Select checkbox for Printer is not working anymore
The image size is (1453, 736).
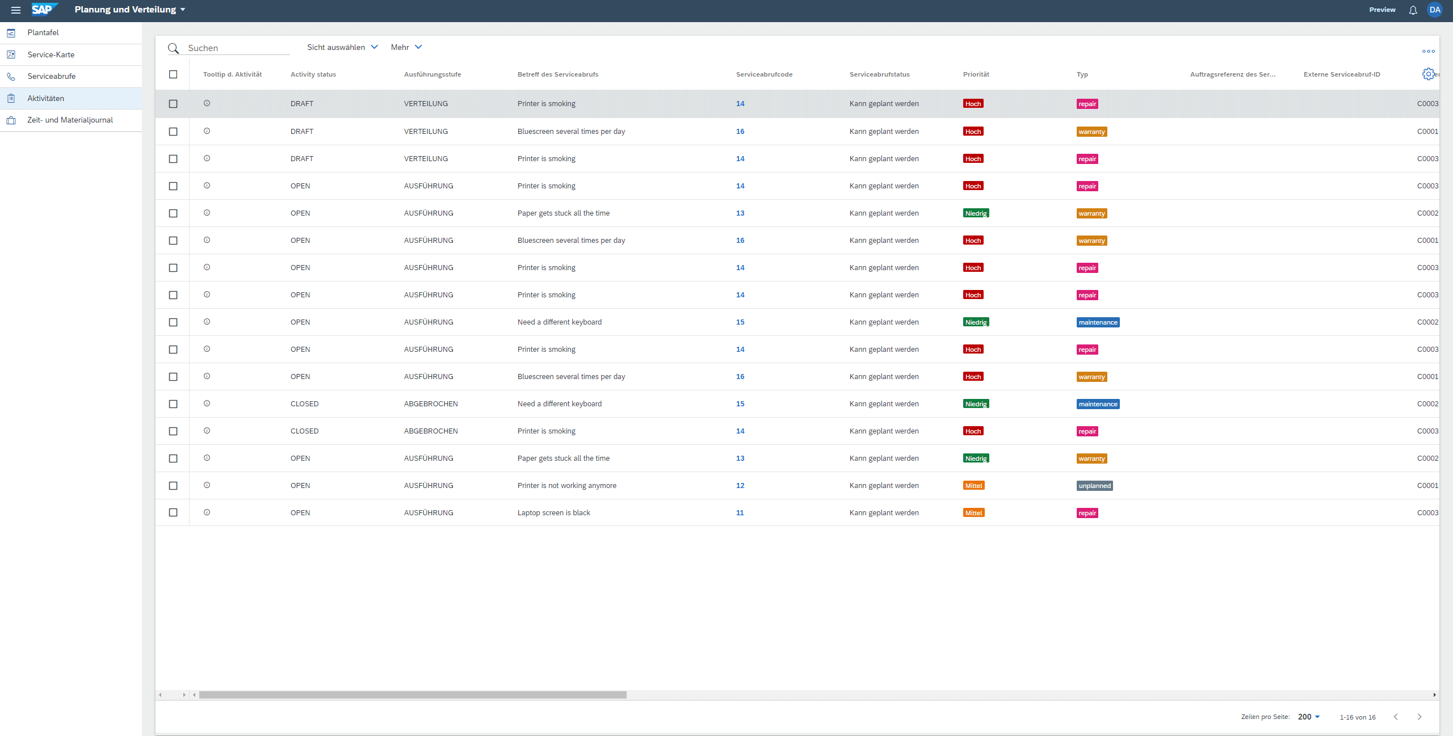(x=173, y=486)
